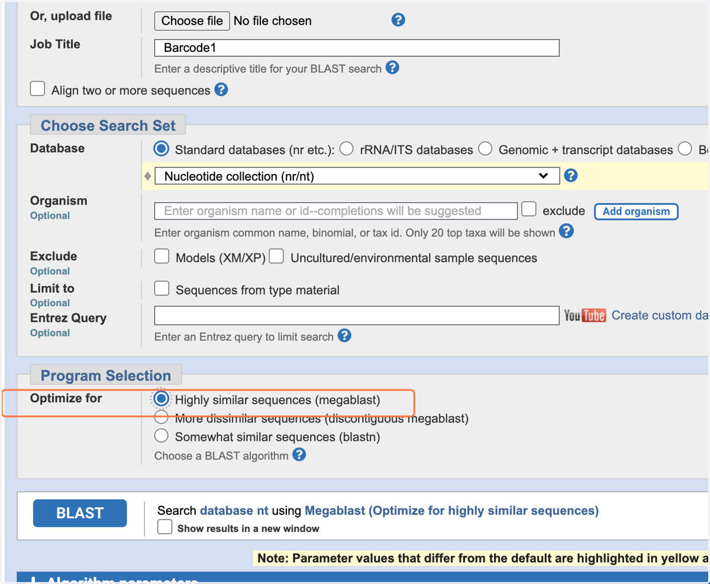This screenshot has width=710, height=584.
Task: Click the organism name input field
Action: (336, 211)
